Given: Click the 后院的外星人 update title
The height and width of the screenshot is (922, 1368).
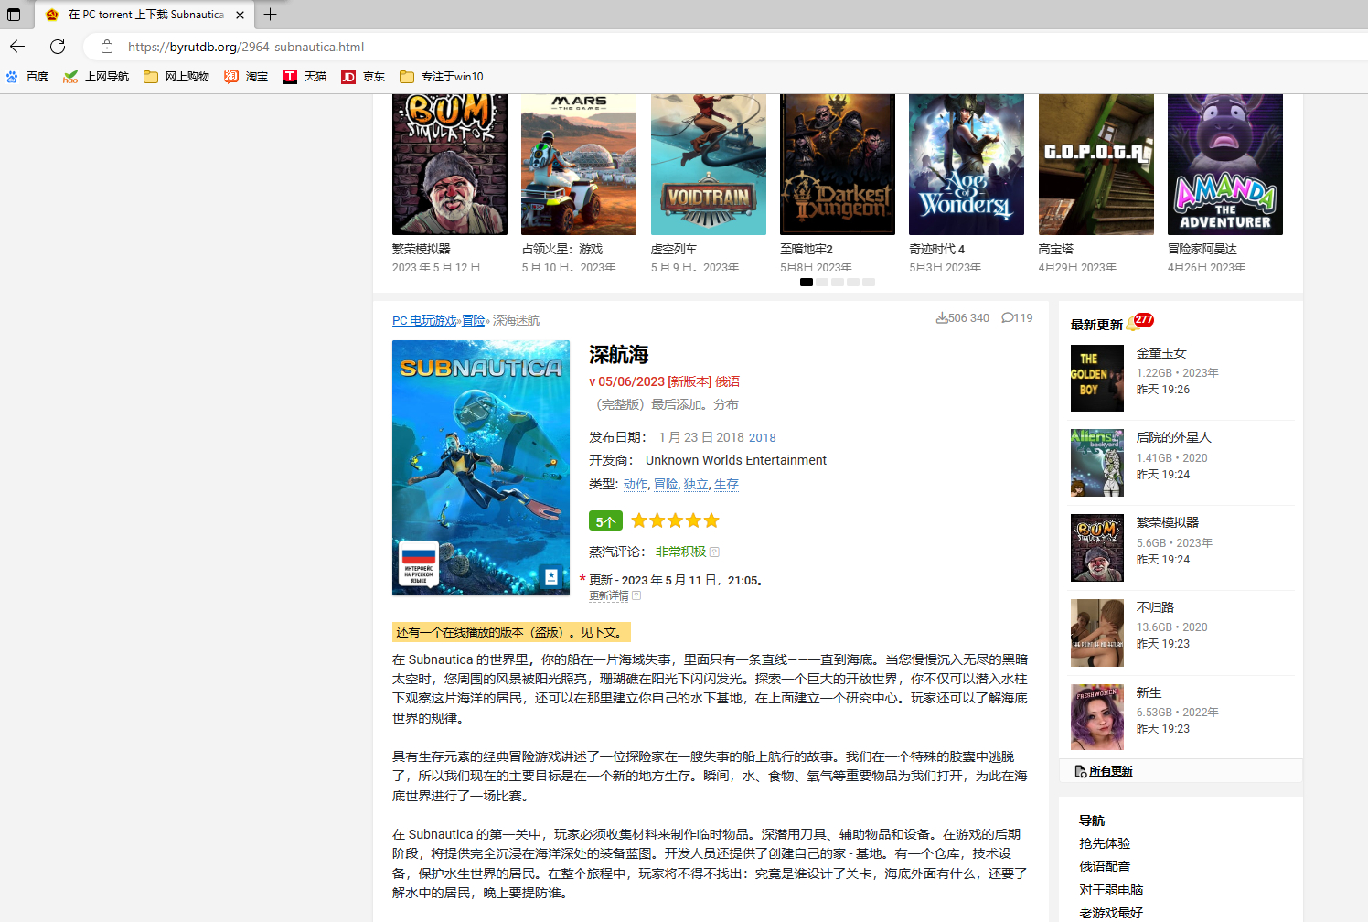Looking at the screenshot, I should click(x=1174, y=437).
